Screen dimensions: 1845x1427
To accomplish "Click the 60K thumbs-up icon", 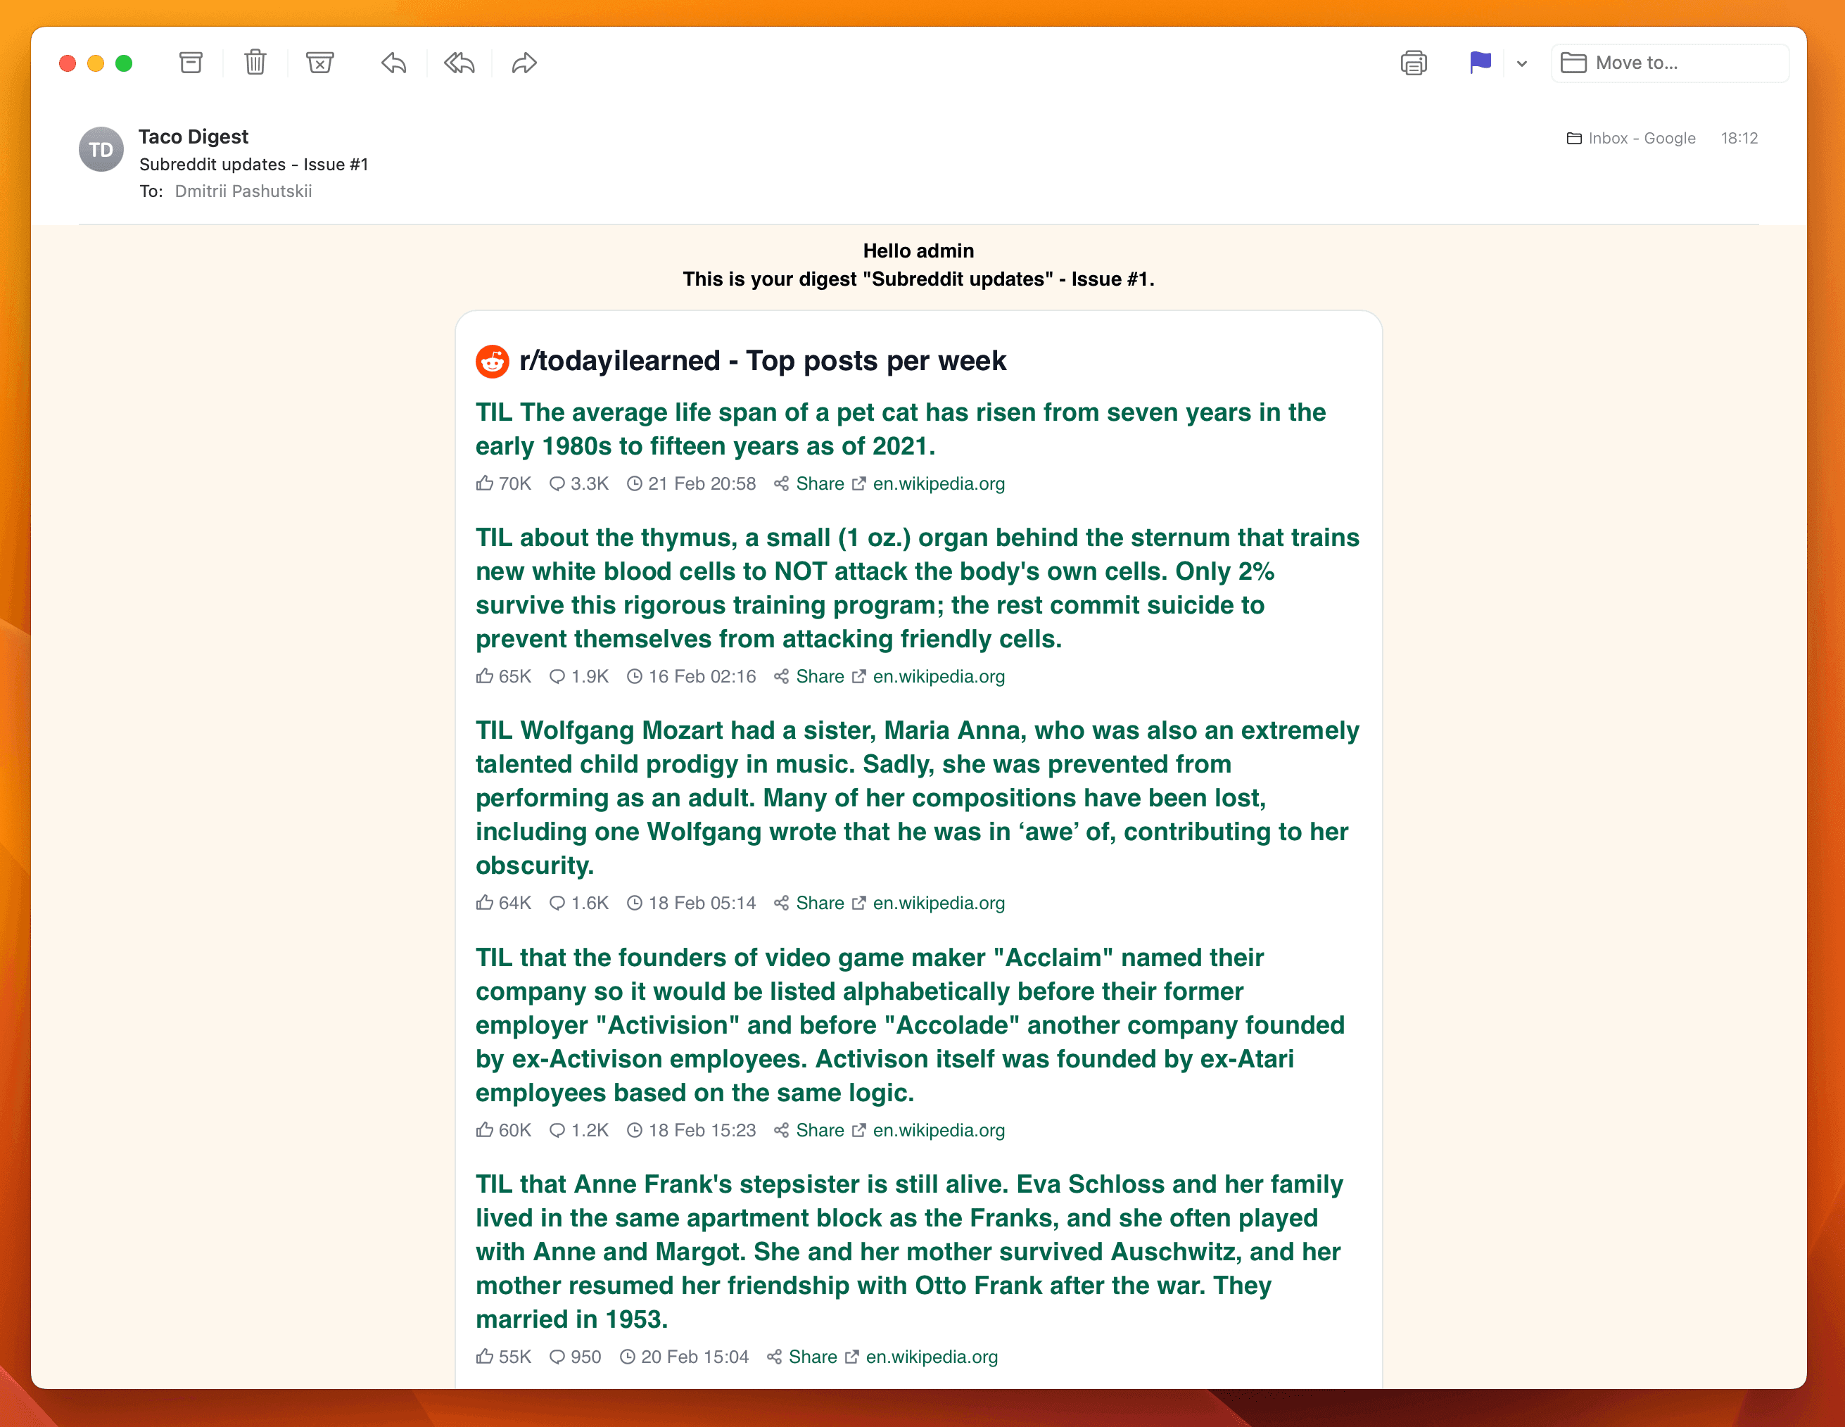I will 485,1129.
